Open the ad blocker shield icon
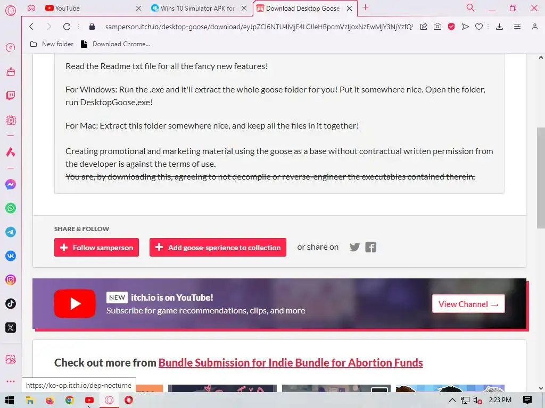This screenshot has width=545, height=408. (451, 27)
